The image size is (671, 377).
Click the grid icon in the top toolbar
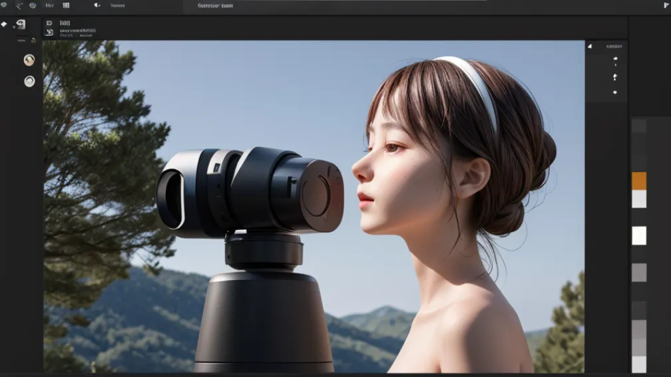click(66, 5)
